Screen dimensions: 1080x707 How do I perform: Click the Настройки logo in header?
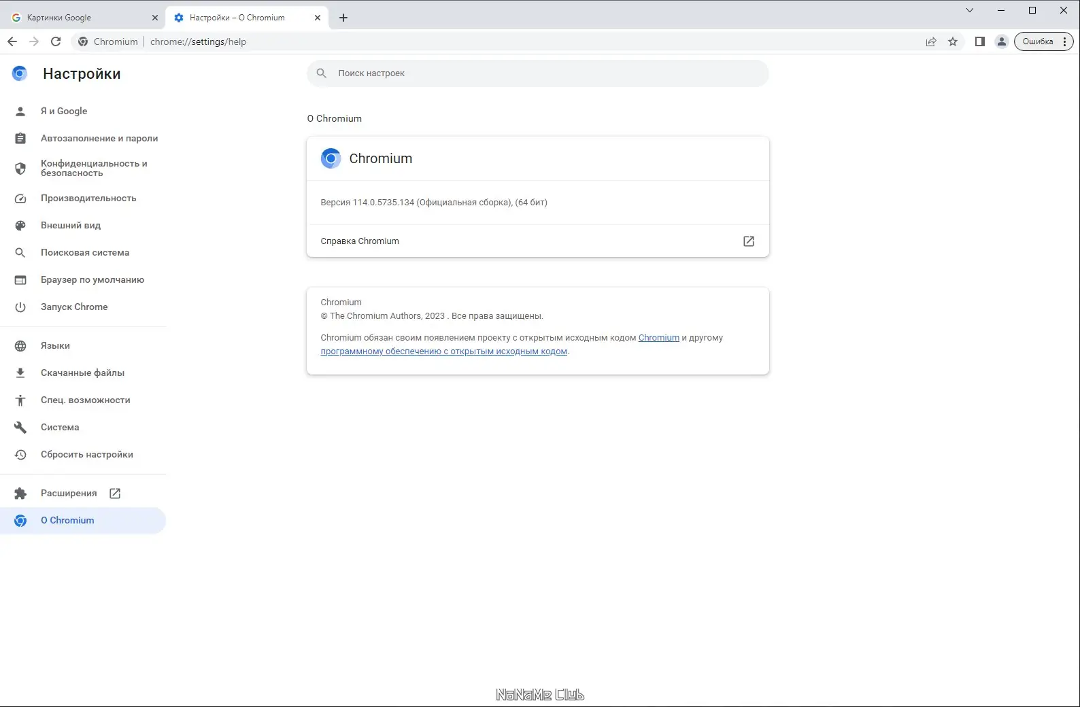tap(20, 73)
